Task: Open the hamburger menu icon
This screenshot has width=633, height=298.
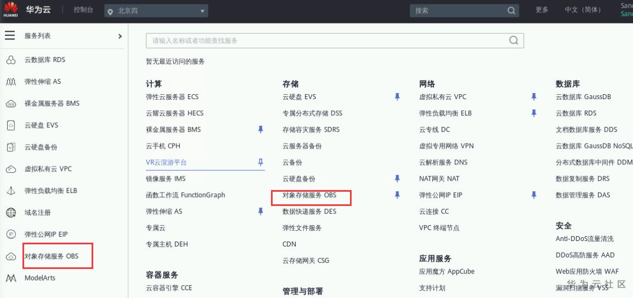Action: [10, 36]
